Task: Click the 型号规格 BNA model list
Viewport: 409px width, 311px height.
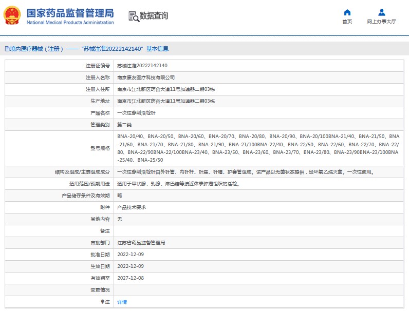Action: coord(258,148)
